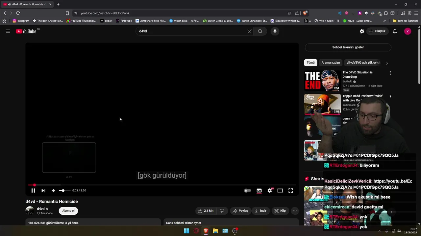Dislike the video with thumbs down
This screenshot has height=236, width=421.
pyautogui.click(x=222, y=211)
